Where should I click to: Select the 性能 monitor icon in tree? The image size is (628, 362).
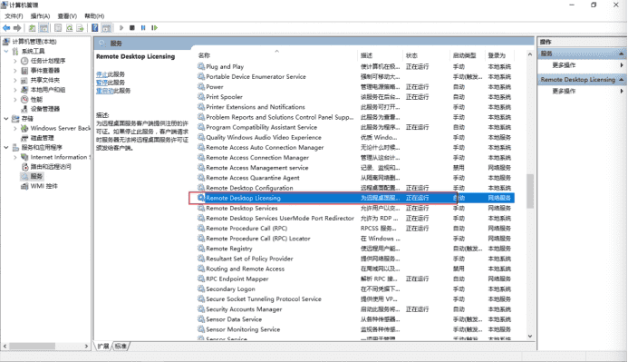[x=24, y=100]
